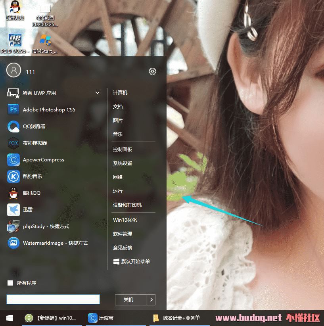Open 腾讯QQ in start menu list

click(x=32, y=193)
